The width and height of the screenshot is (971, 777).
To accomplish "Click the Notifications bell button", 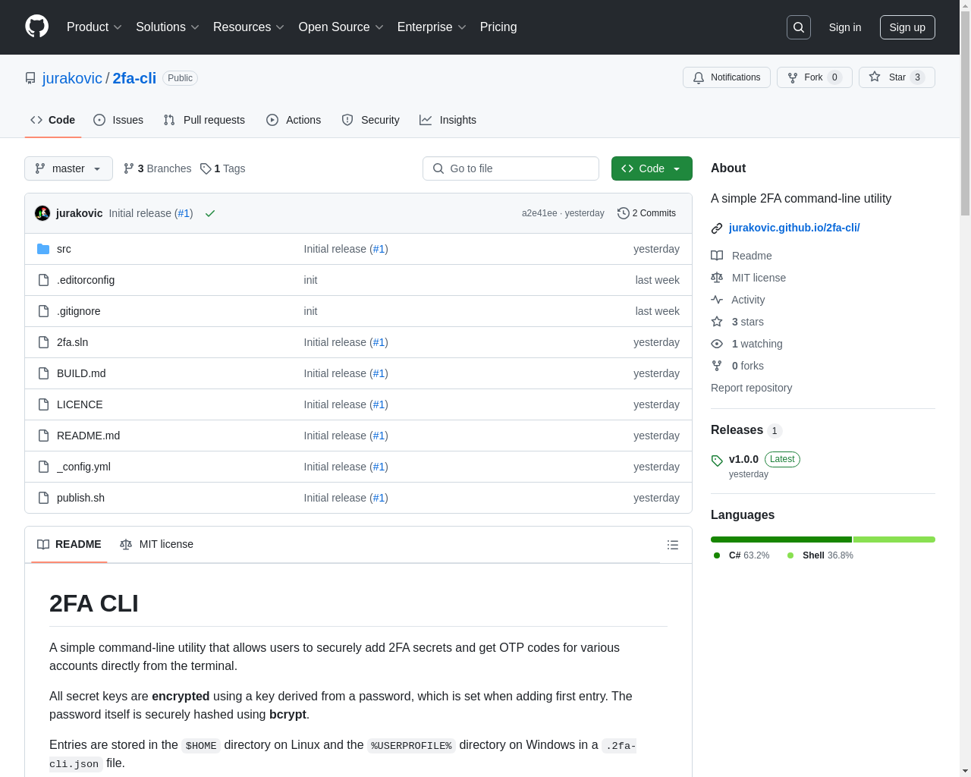I will click(727, 77).
